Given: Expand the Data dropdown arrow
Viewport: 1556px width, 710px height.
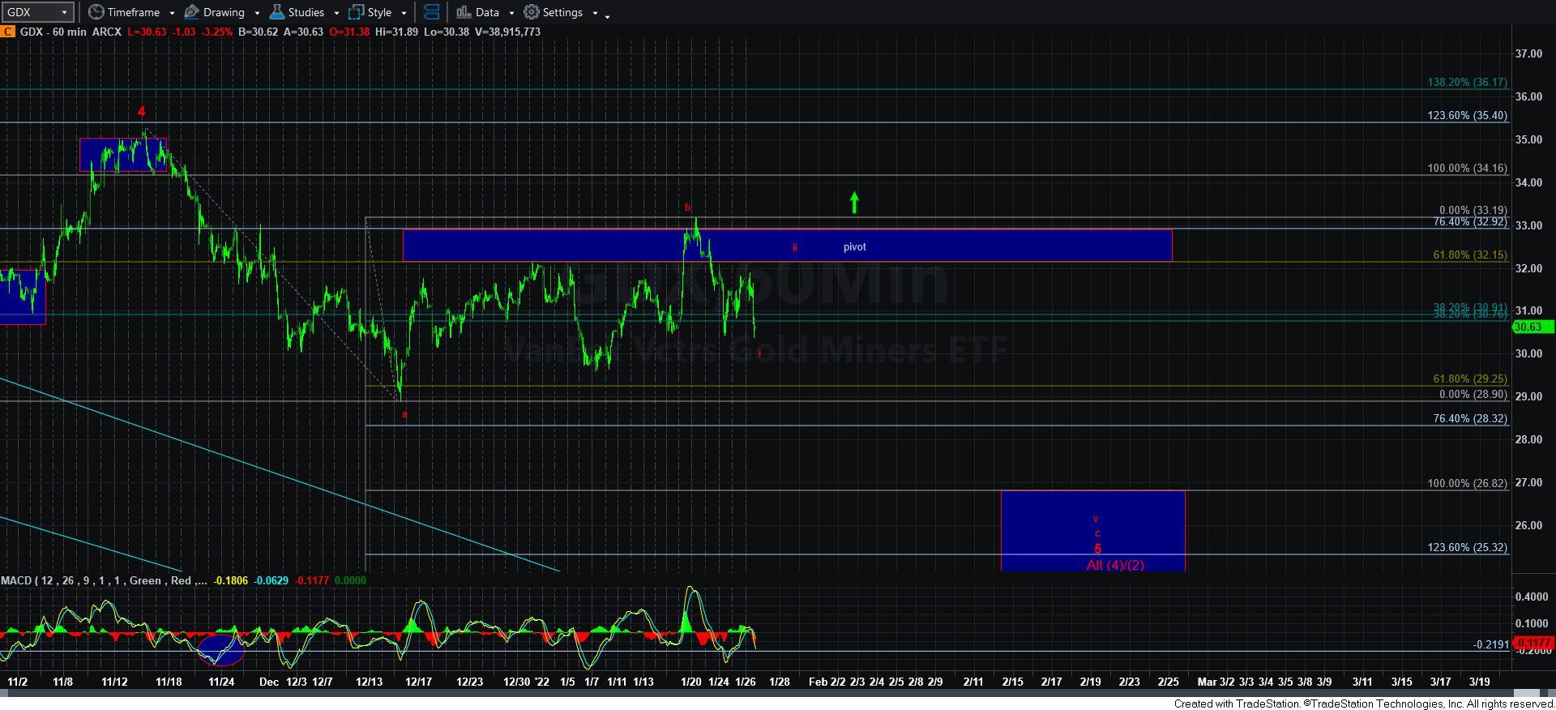Looking at the screenshot, I should pos(511,13).
